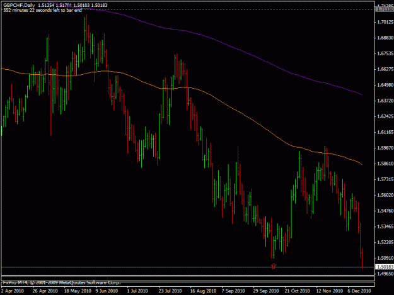Click the 1.70125 price scale value
The width and height of the screenshot is (394, 295).
(385, 22)
